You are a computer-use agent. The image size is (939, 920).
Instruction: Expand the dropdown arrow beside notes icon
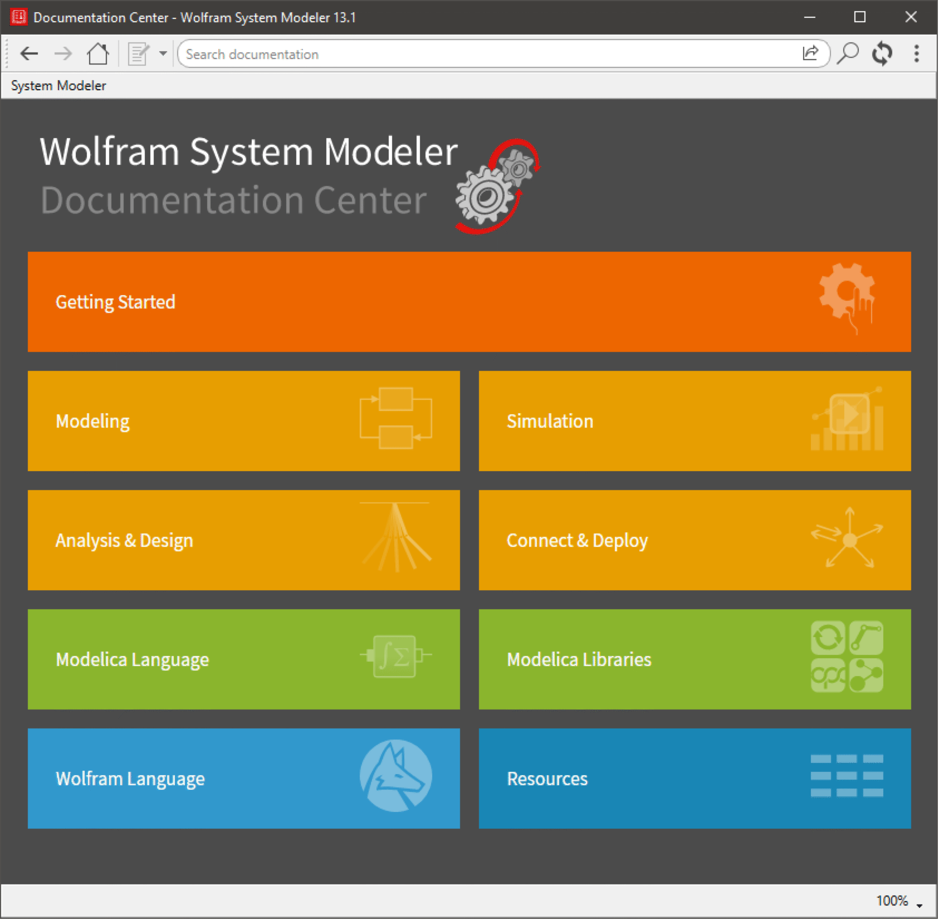pos(163,54)
